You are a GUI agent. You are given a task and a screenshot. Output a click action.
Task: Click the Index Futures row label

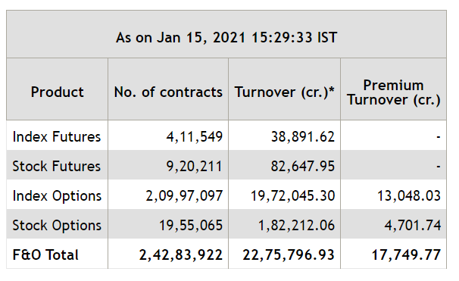[x=57, y=136]
